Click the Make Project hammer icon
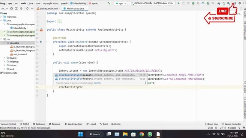Viewport: 246px width, 138px height. (109, 3)
